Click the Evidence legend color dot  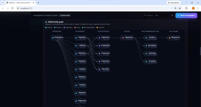point(55,27)
